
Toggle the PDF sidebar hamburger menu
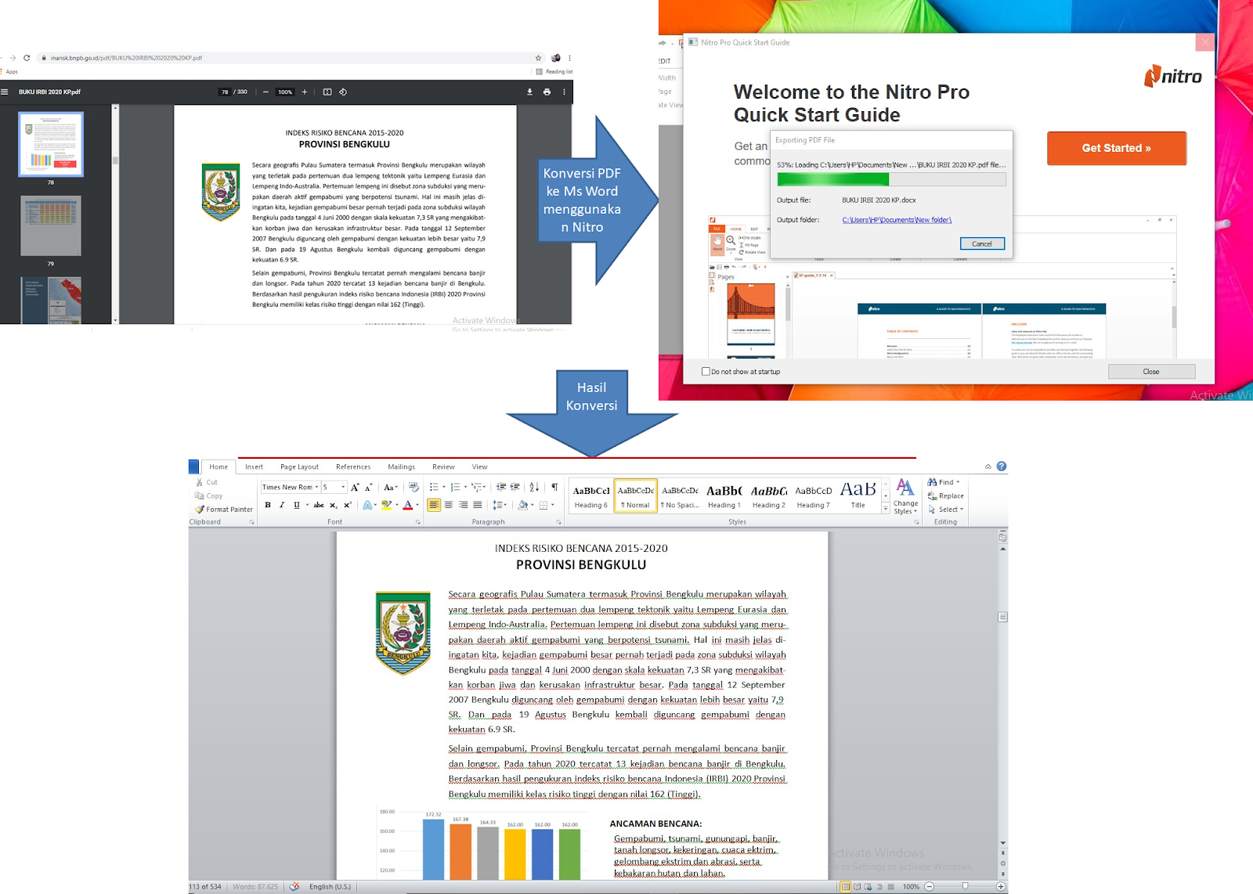pos(5,92)
